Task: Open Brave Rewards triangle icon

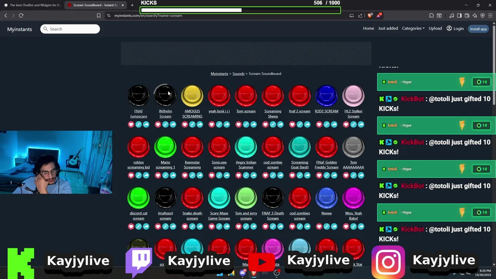Action: point(379,15)
